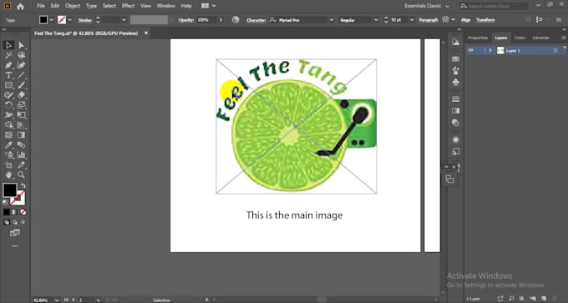Select the Paintbrush tool
Image resolution: width=568 pixels, height=303 pixels.
tap(22, 85)
